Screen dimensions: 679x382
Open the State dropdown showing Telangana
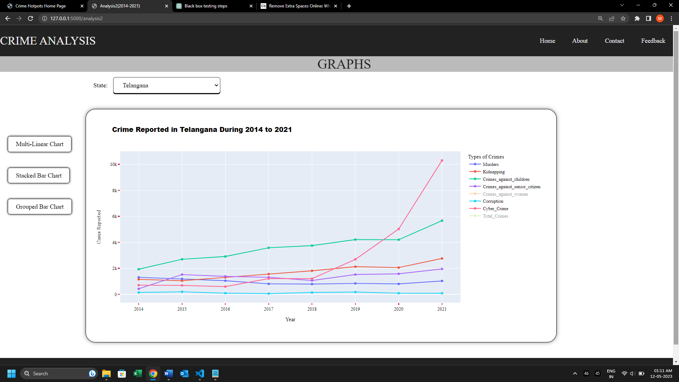click(x=166, y=85)
